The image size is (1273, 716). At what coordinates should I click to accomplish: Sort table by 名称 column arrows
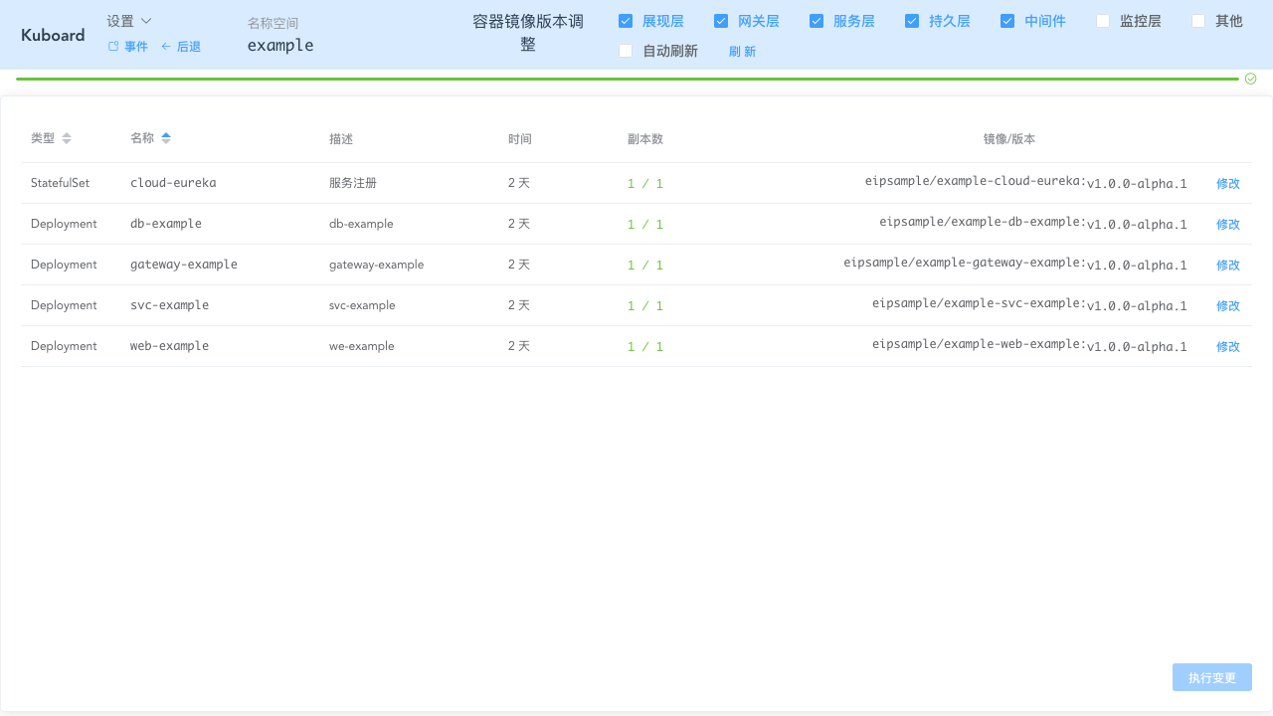(166, 138)
